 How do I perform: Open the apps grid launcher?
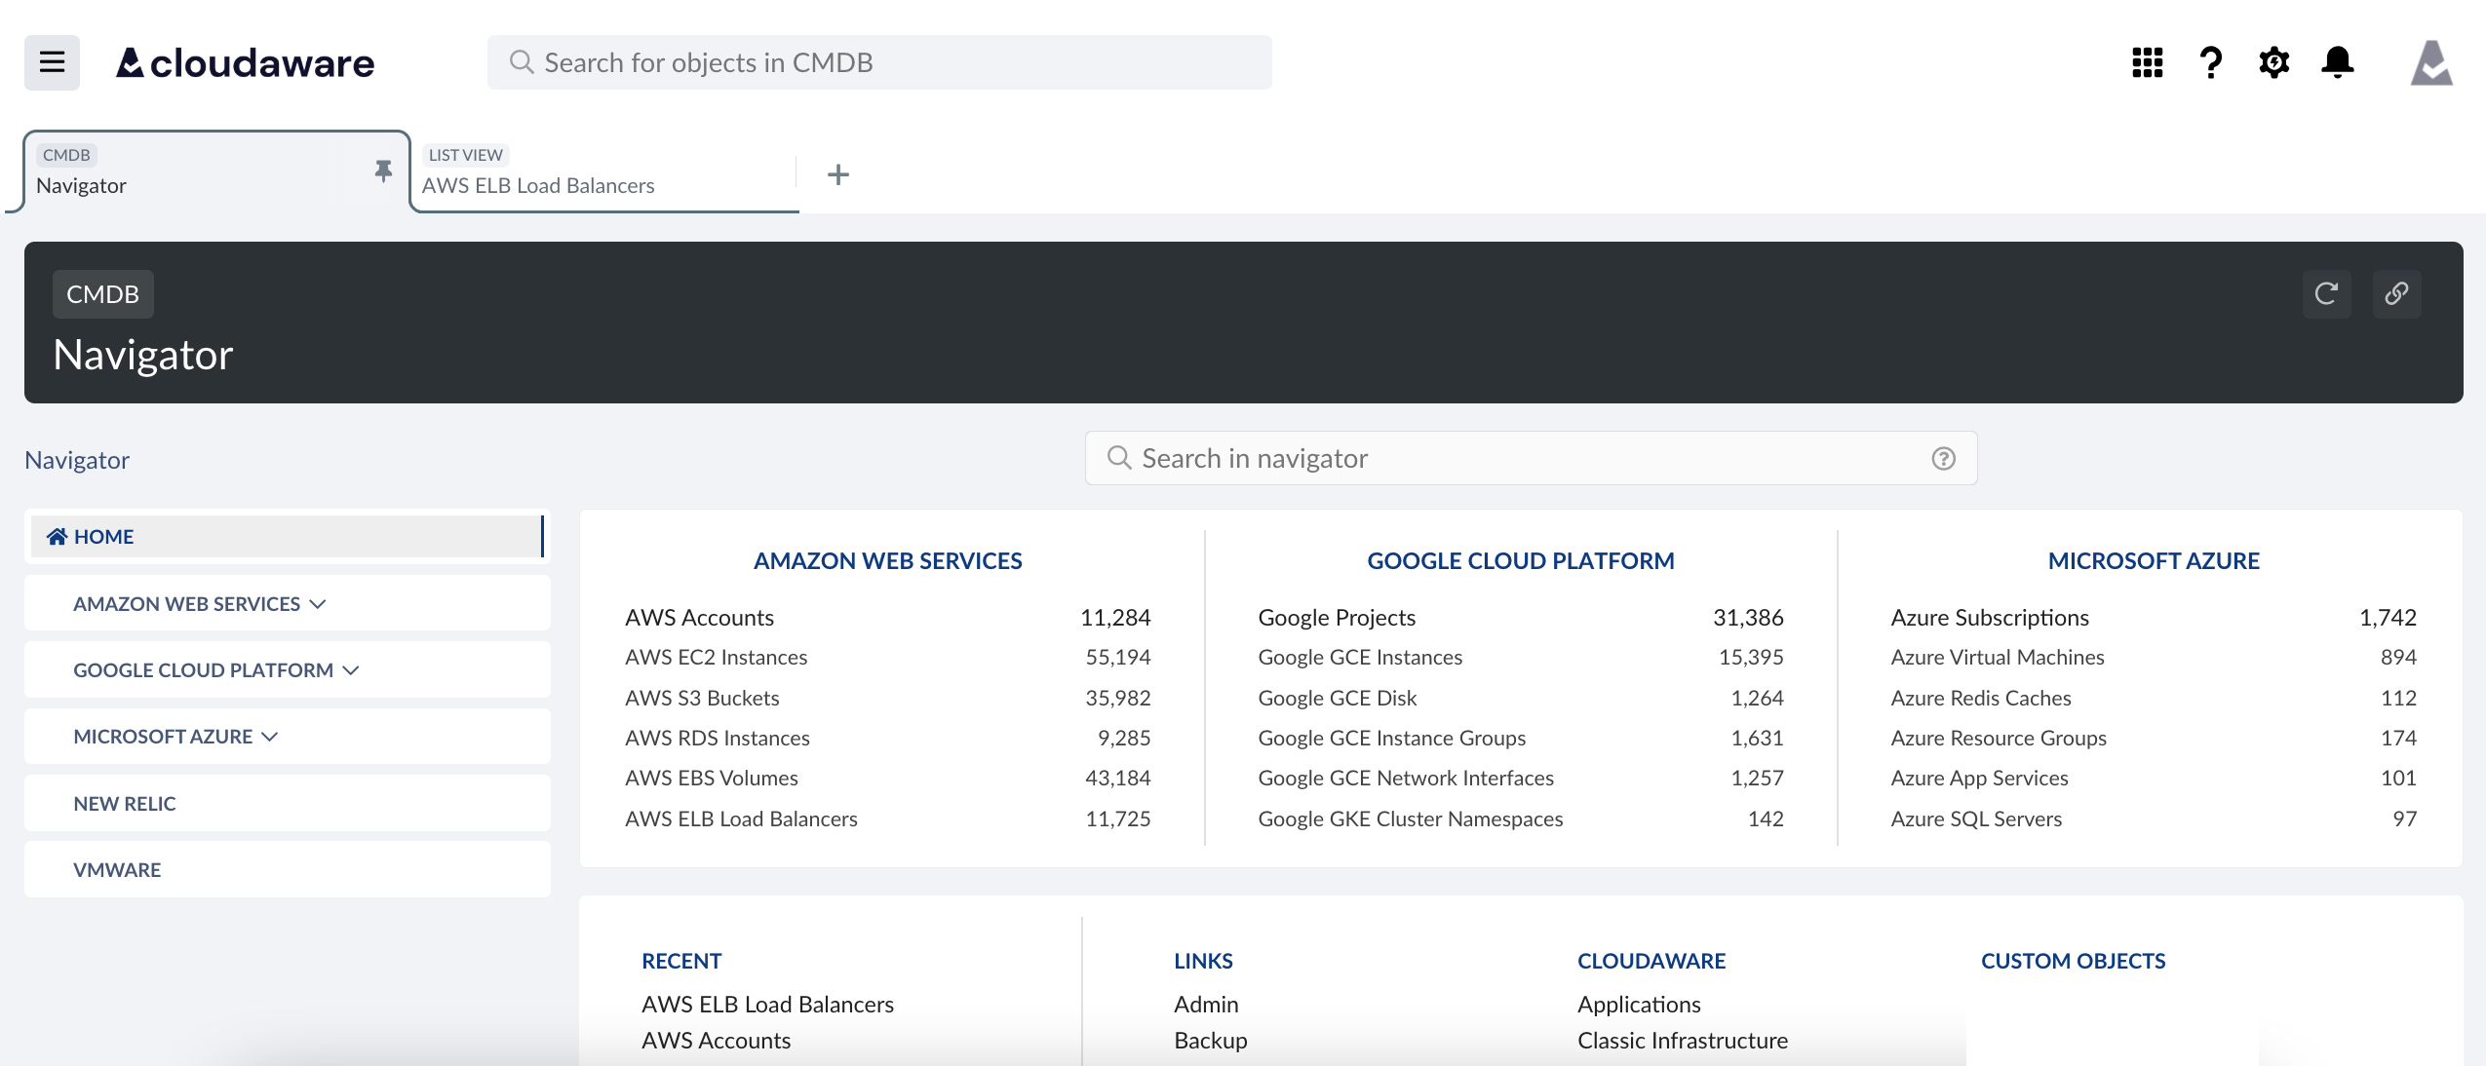[2147, 62]
